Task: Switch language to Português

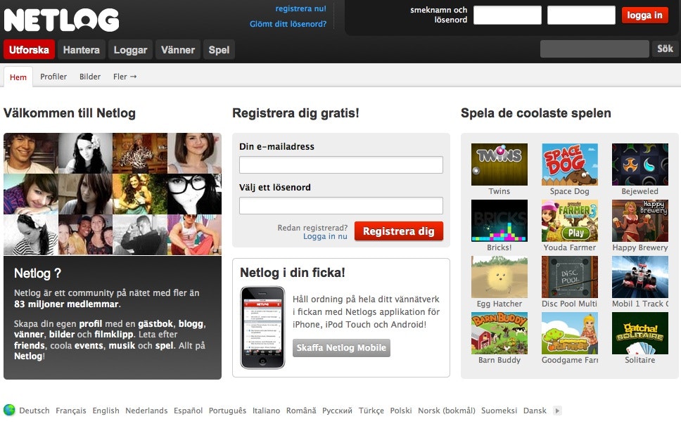Action: (x=227, y=411)
